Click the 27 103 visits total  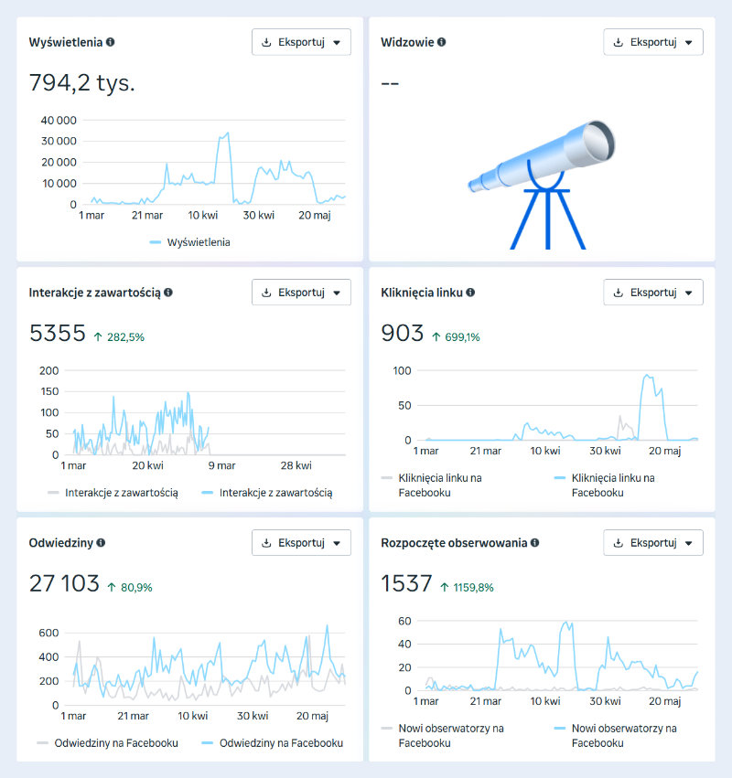click(64, 583)
